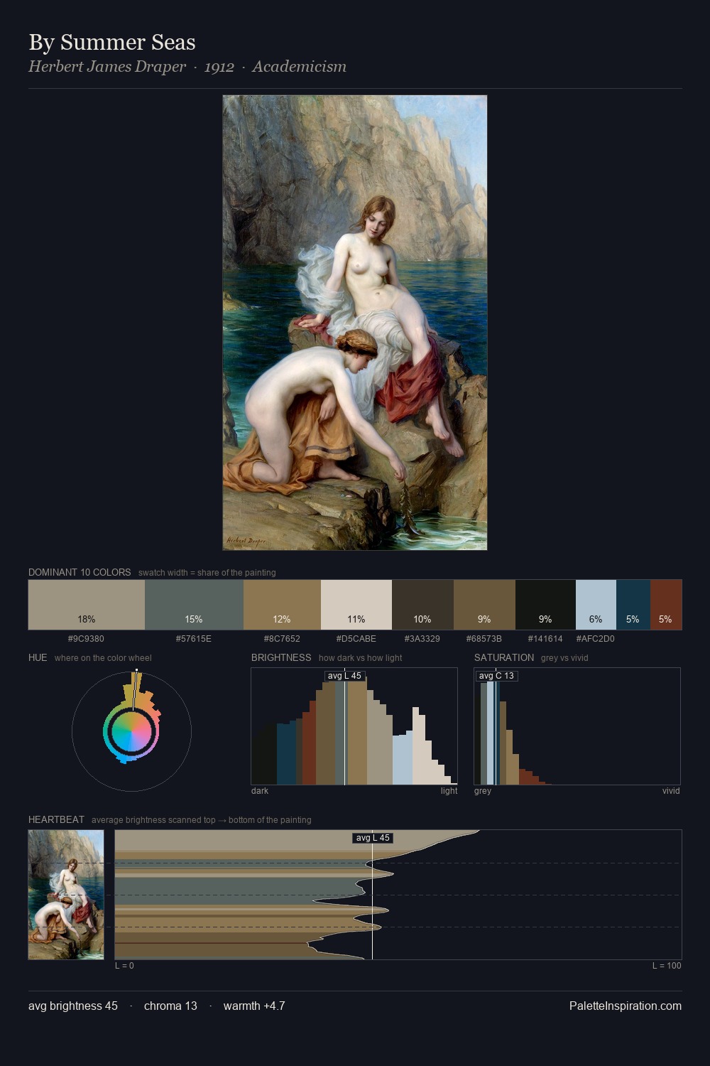Screen dimensions: 710x1066
Task: Click the 'chroma 13' footer stat
Action: pyautogui.click(x=170, y=1006)
